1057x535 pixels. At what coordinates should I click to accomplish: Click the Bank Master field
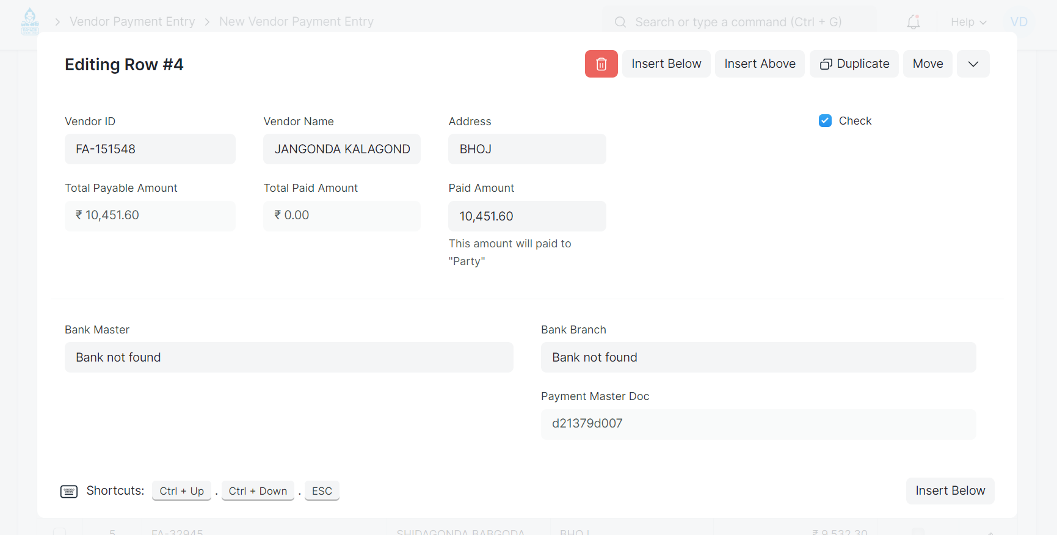pos(289,357)
